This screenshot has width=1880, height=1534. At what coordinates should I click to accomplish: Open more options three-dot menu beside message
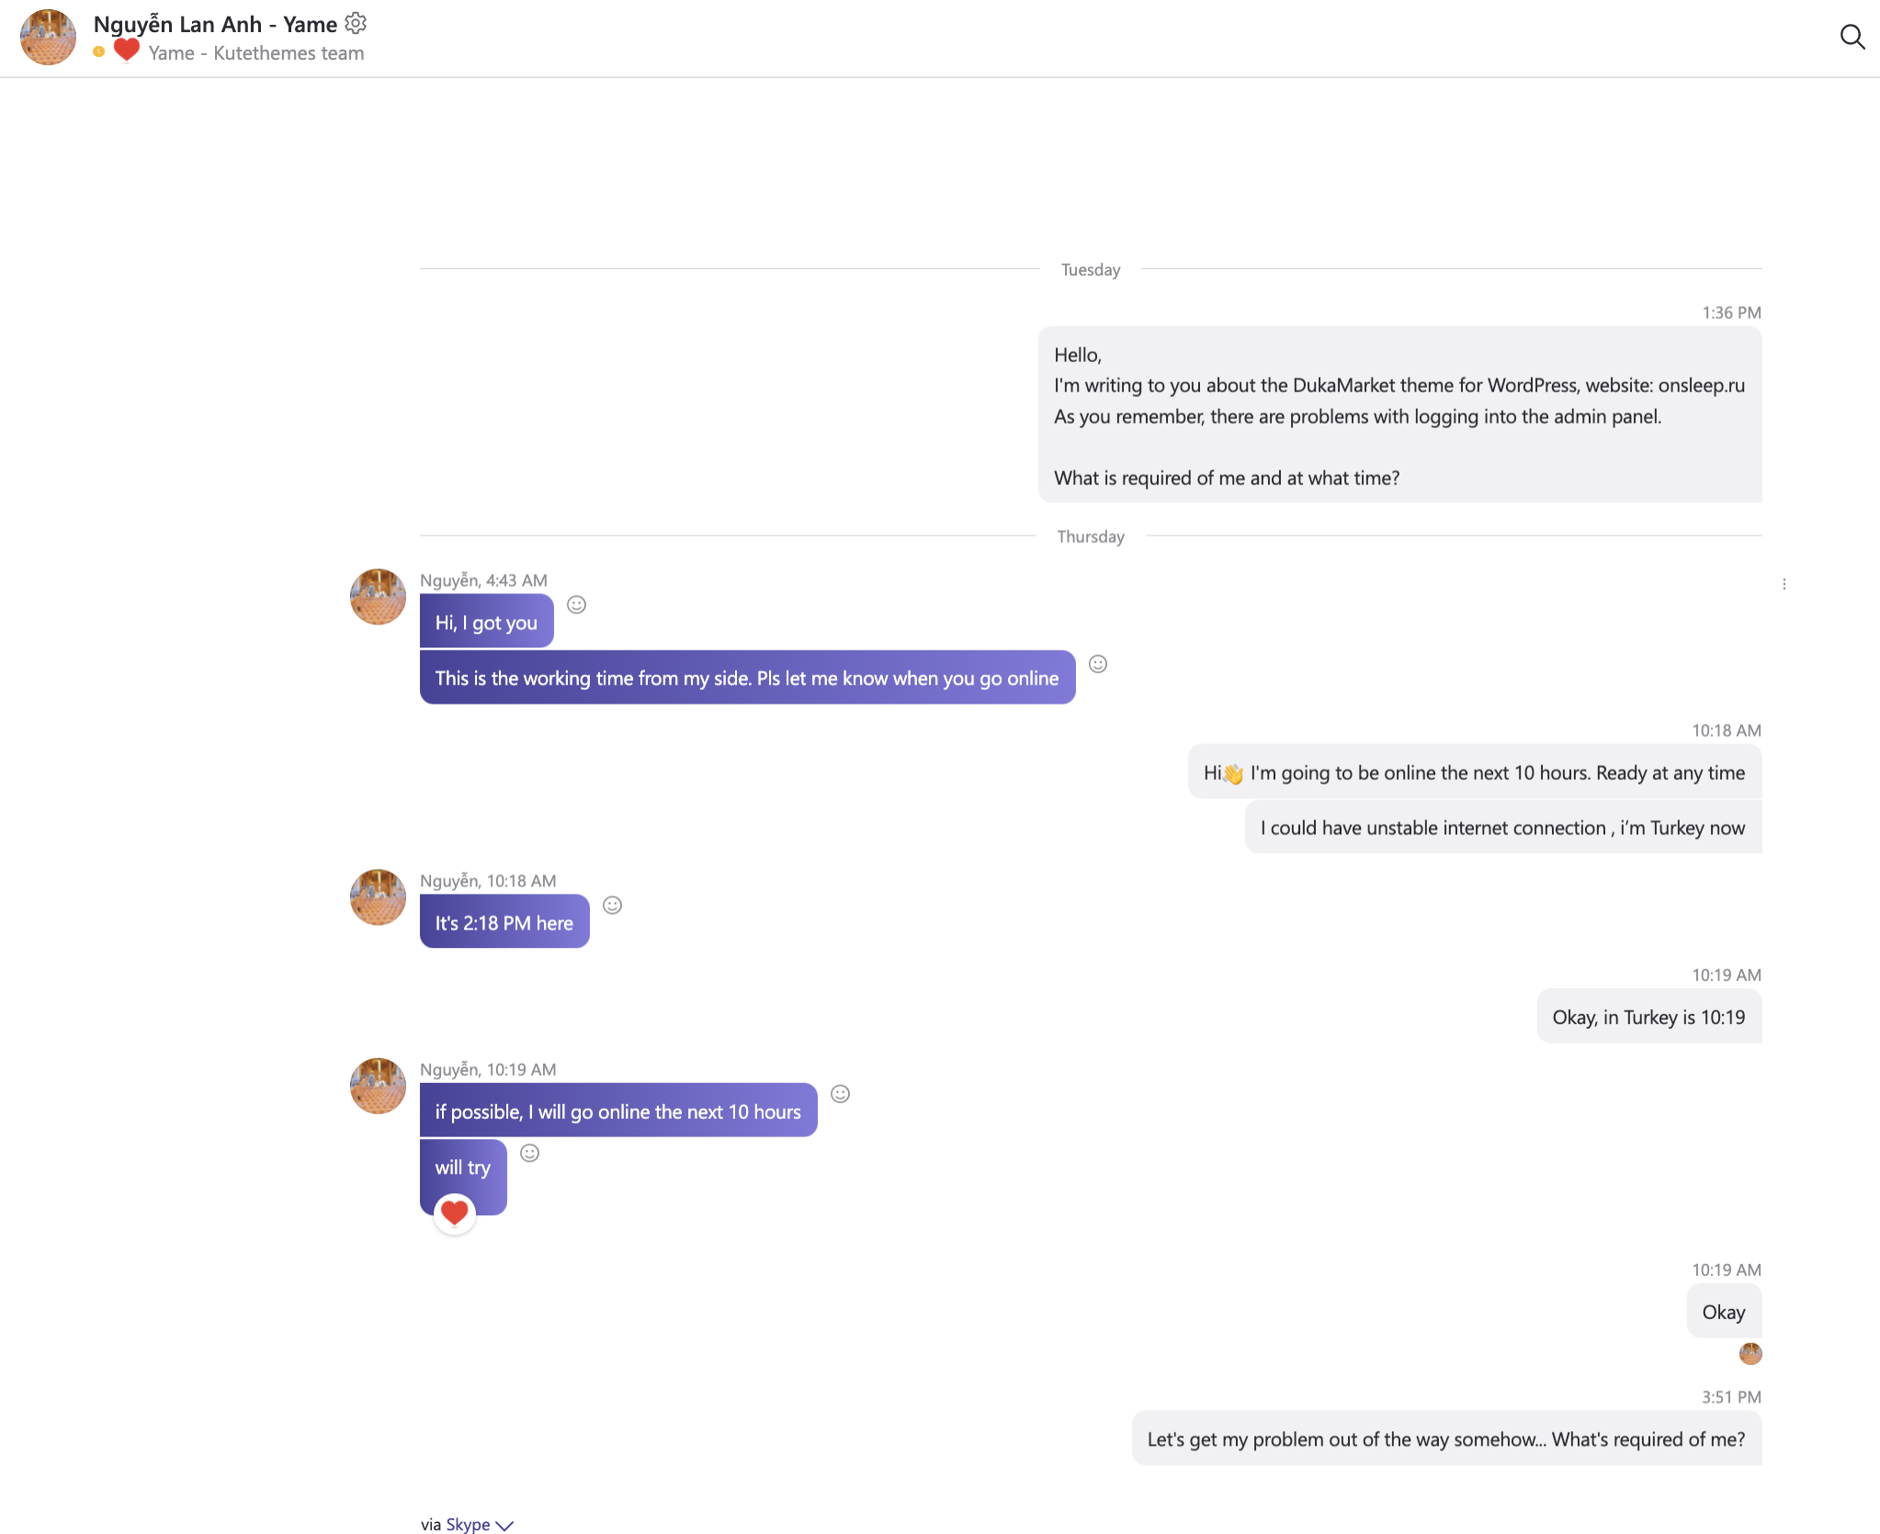[1784, 584]
